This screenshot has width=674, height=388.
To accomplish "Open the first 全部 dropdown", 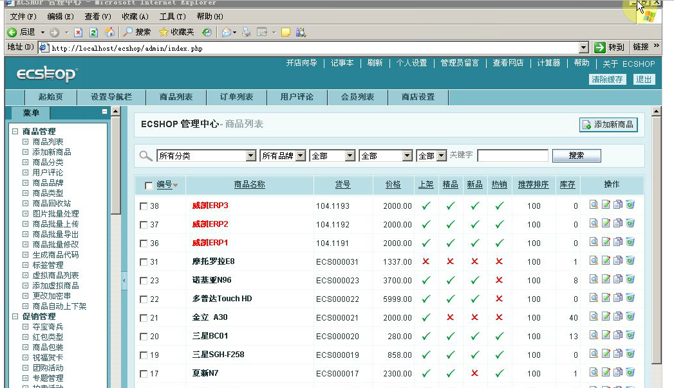I will pyautogui.click(x=332, y=155).
